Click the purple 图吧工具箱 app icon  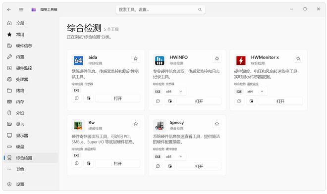click(34, 9)
